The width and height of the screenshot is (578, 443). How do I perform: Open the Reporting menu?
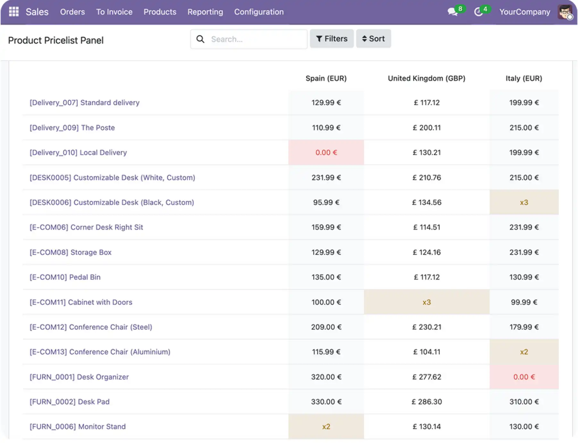tap(205, 12)
